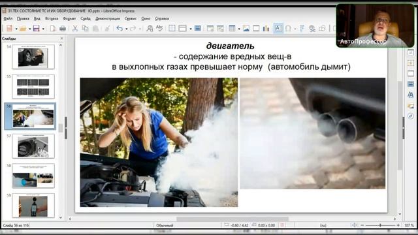This screenshot has width=418, height=235.
Task: Click the Find and Replace icon
Action: 150,28
